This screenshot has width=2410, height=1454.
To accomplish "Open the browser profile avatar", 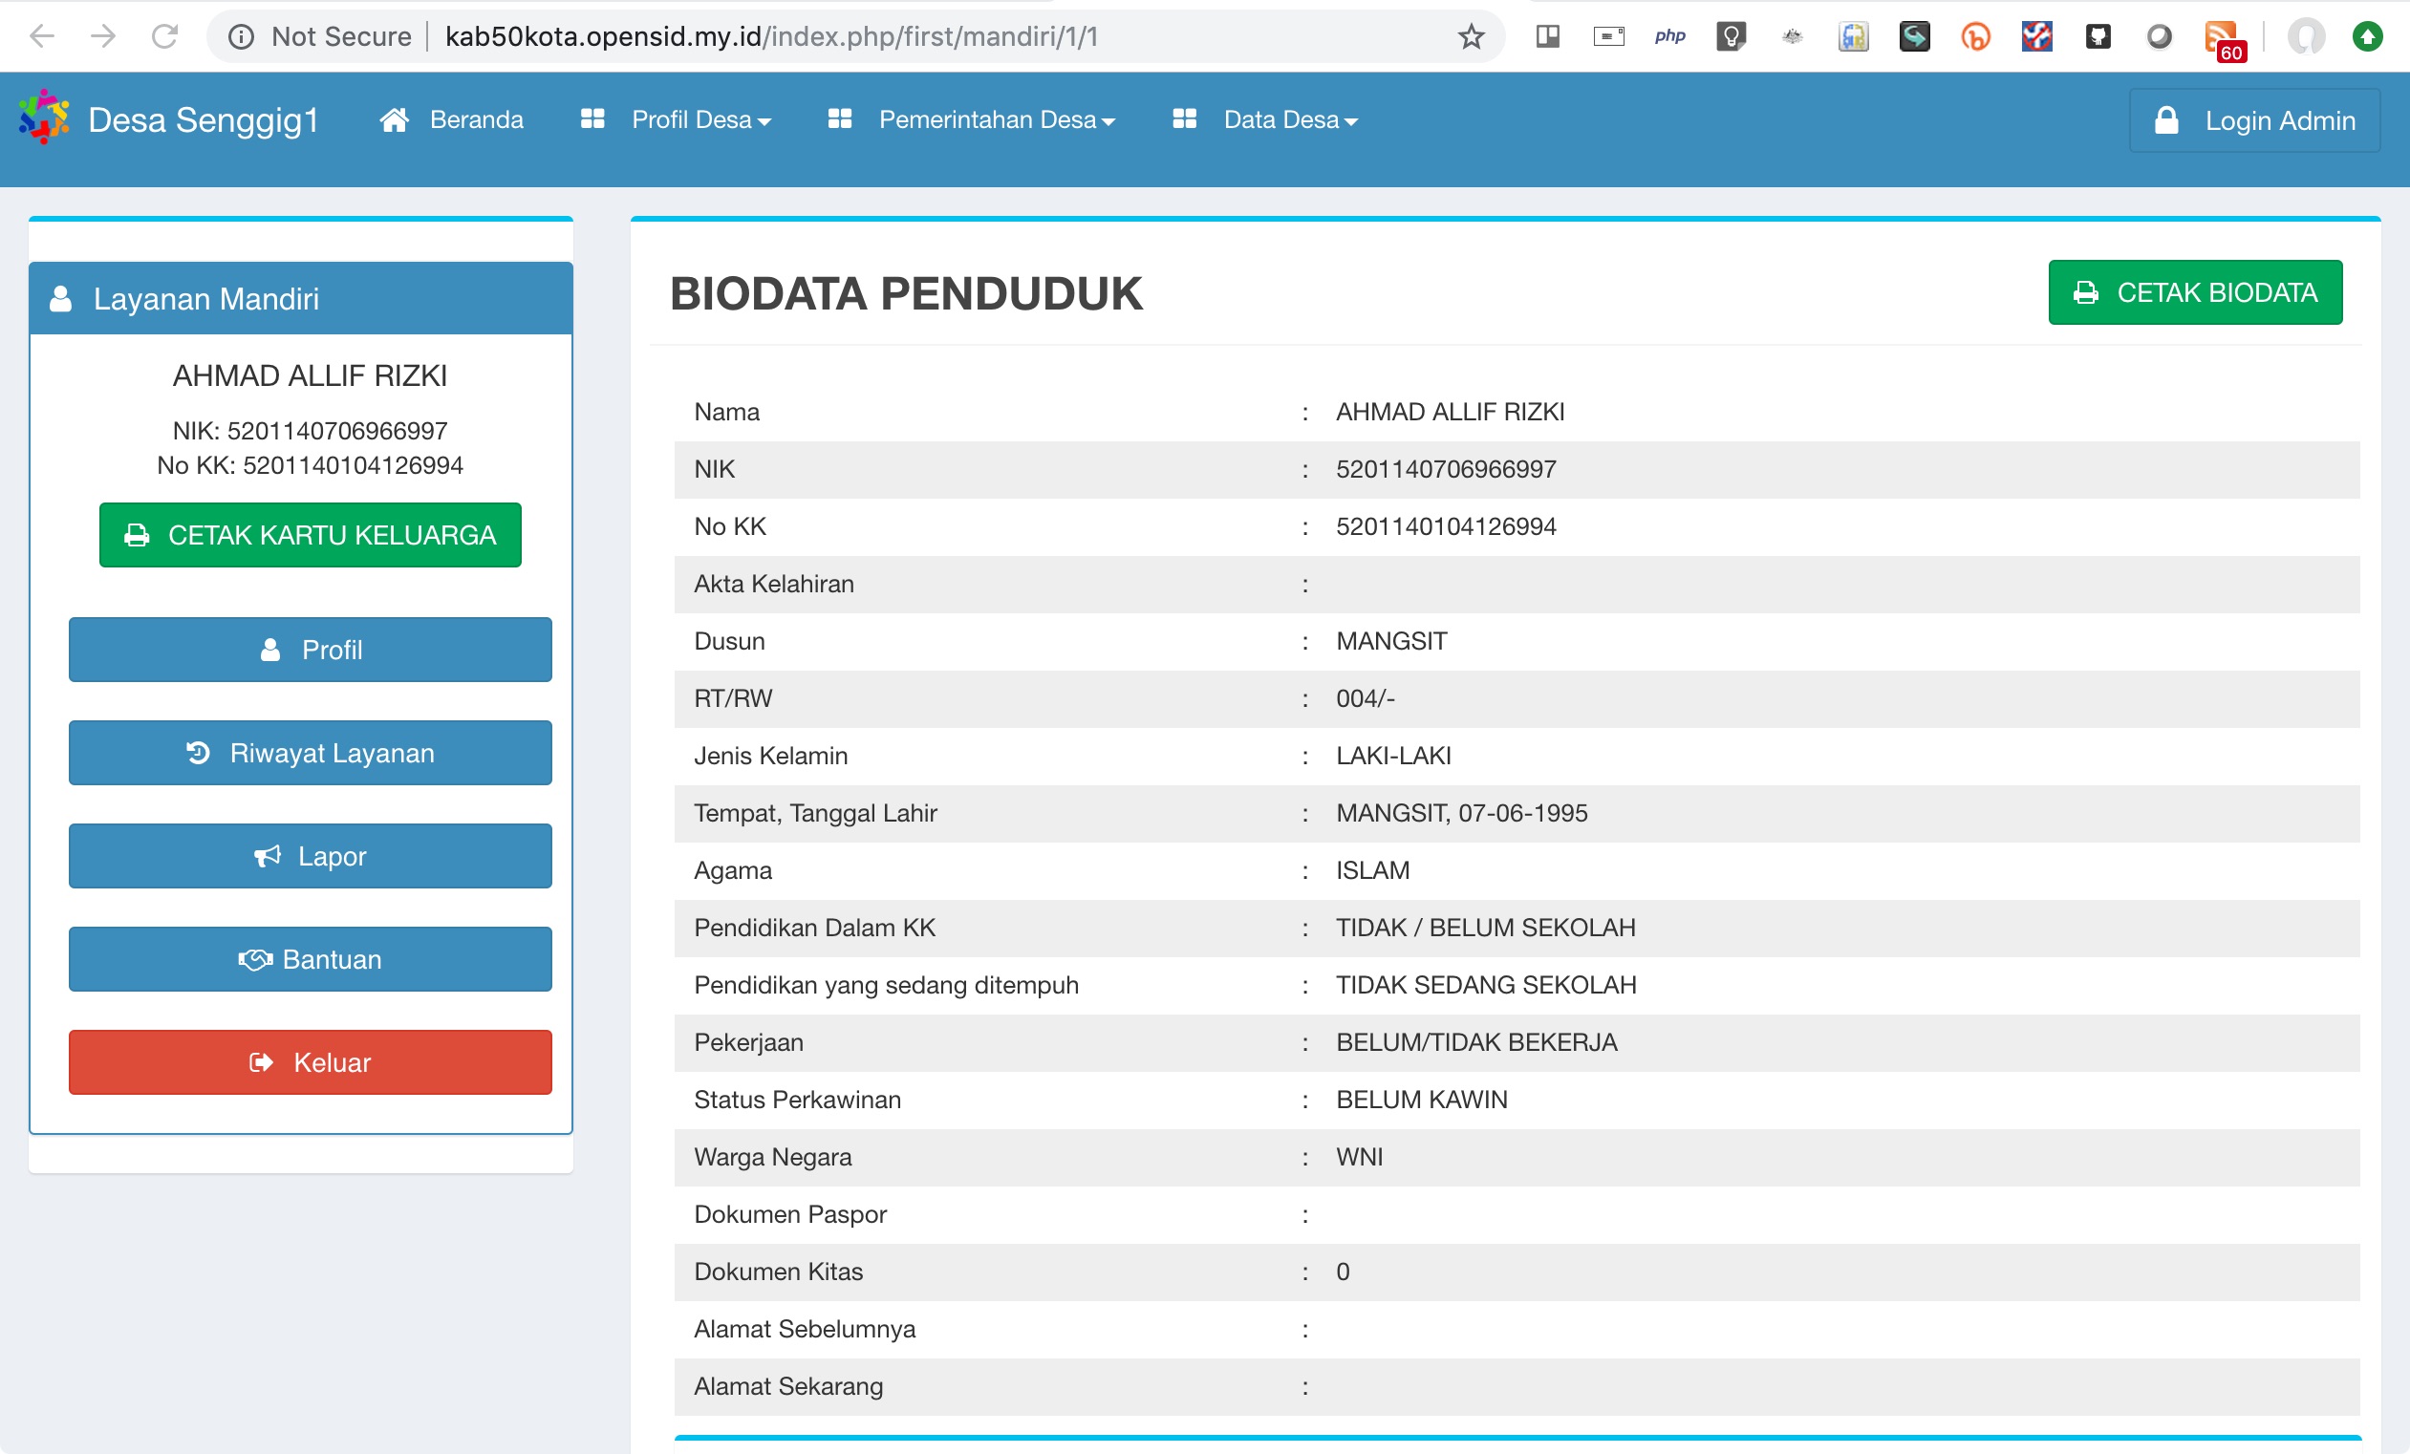I will [2305, 36].
